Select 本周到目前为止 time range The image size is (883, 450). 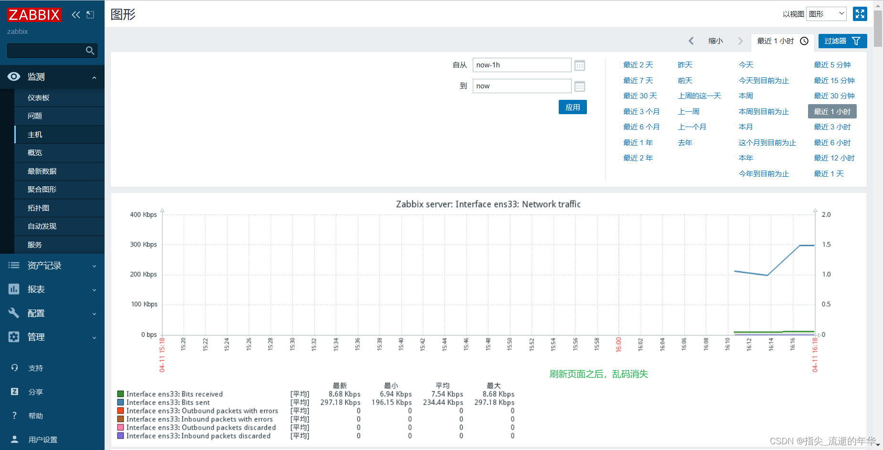click(x=764, y=112)
